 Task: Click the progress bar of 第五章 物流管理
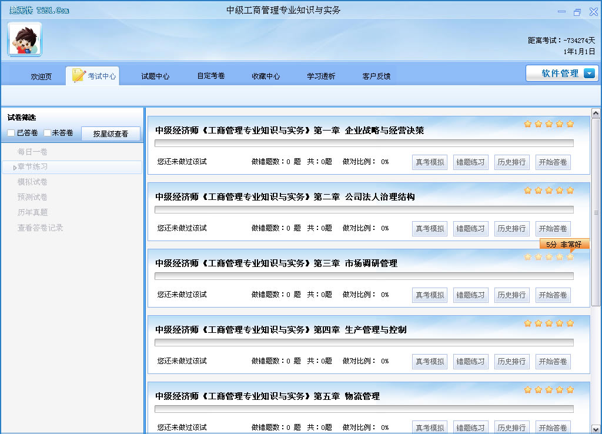(364, 409)
